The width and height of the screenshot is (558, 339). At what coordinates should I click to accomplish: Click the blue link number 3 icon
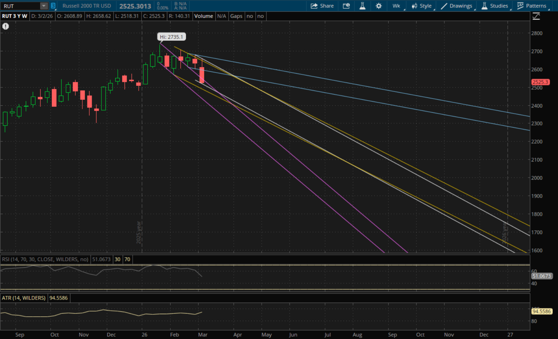click(x=53, y=6)
